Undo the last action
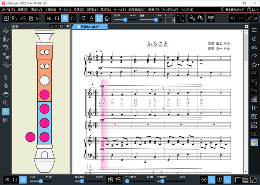The width and height of the screenshot is (260, 185). pyautogui.click(x=233, y=18)
